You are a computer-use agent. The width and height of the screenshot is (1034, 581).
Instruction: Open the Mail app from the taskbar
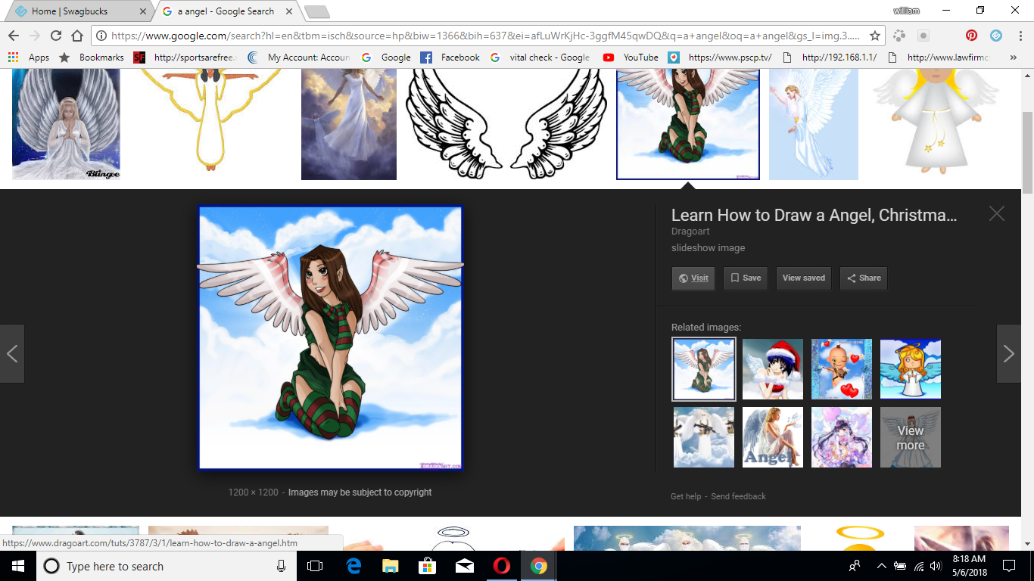(x=464, y=566)
